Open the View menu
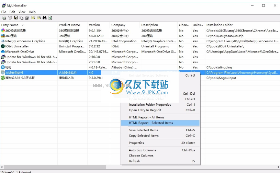 pyautogui.click(x=22, y=12)
